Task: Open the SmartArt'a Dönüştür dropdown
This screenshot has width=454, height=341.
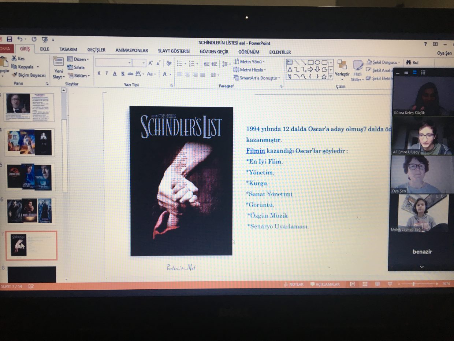Action: click(257, 78)
